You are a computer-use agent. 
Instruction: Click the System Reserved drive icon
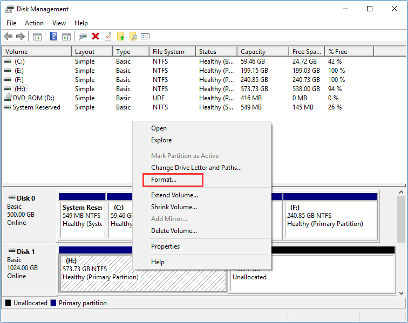(8, 107)
